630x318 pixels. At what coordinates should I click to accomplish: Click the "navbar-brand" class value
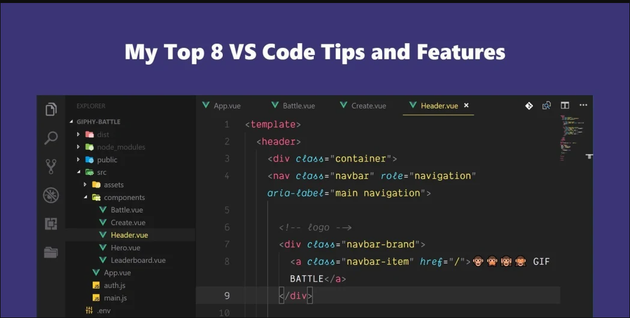380,244
